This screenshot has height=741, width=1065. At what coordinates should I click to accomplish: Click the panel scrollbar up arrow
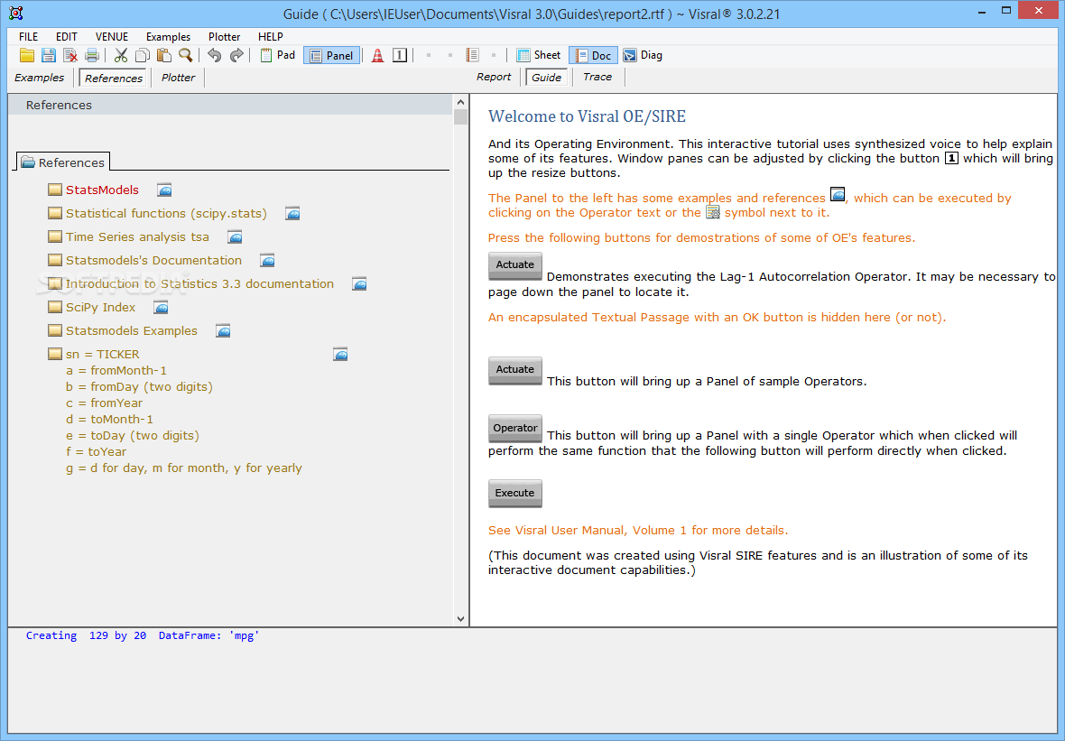[x=460, y=102]
